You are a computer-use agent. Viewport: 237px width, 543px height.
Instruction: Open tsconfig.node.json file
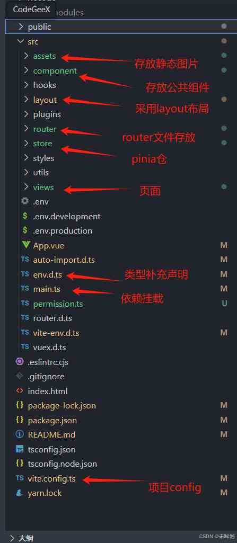click(63, 464)
